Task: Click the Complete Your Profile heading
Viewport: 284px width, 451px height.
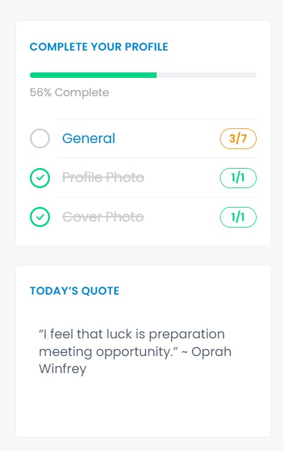Action: tap(99, 47)
